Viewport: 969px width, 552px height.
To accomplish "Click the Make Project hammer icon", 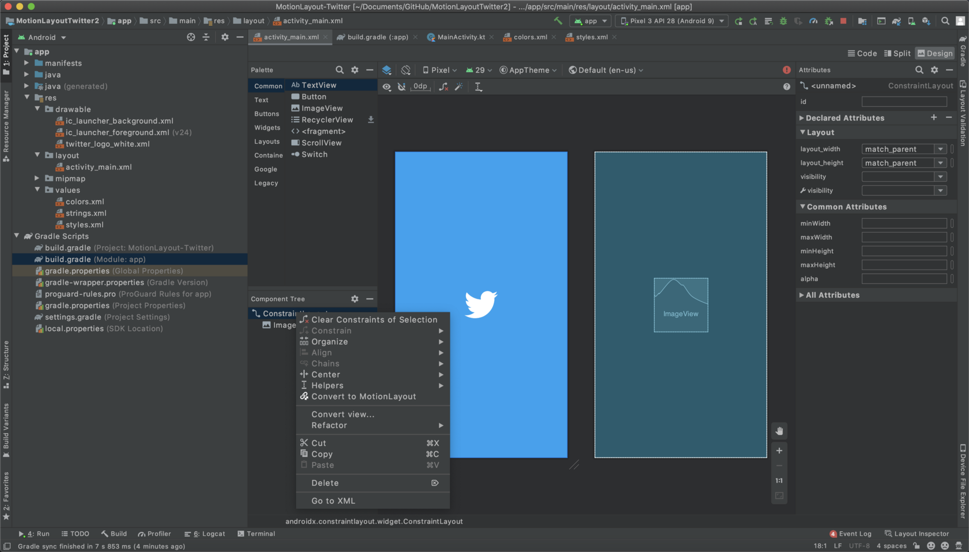I will tap(558, 21).
